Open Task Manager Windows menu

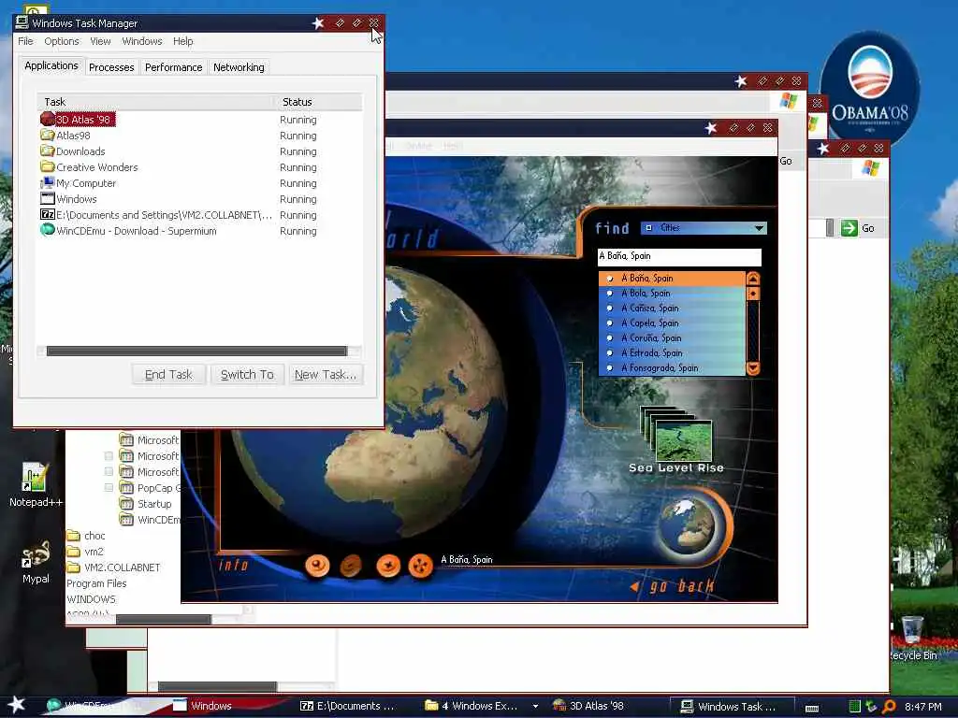[x=142, y=41]
